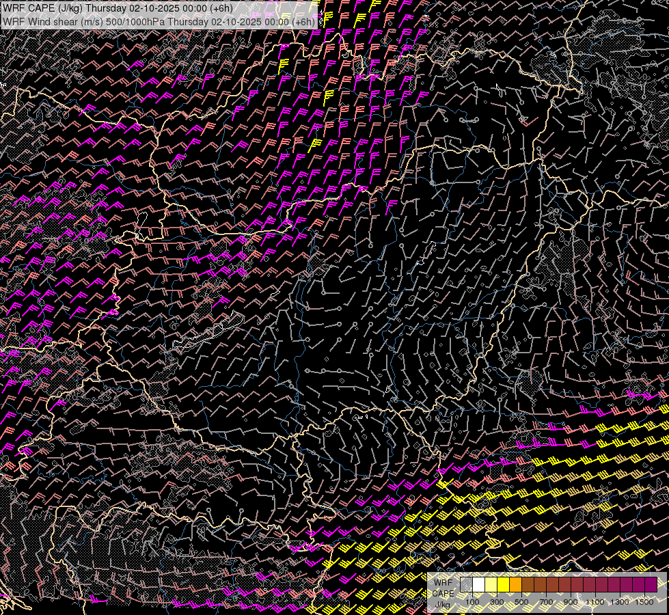
Task: Click the 1100 label on the CAPE scale
Action: [595, 602]
